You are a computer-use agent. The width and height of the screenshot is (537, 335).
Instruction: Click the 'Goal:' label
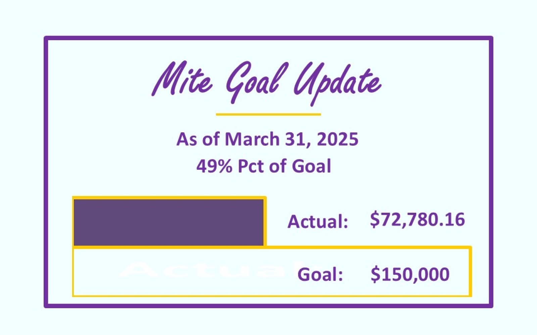pyautogui.click(x=320, y=274)
